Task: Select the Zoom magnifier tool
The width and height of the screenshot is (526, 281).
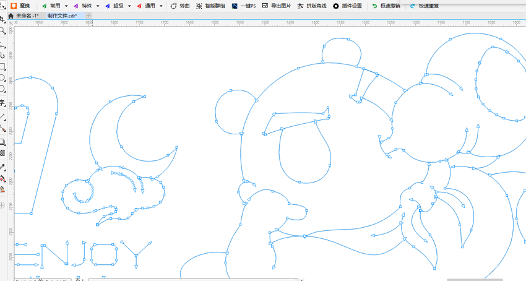Action: tap(2, 31)
